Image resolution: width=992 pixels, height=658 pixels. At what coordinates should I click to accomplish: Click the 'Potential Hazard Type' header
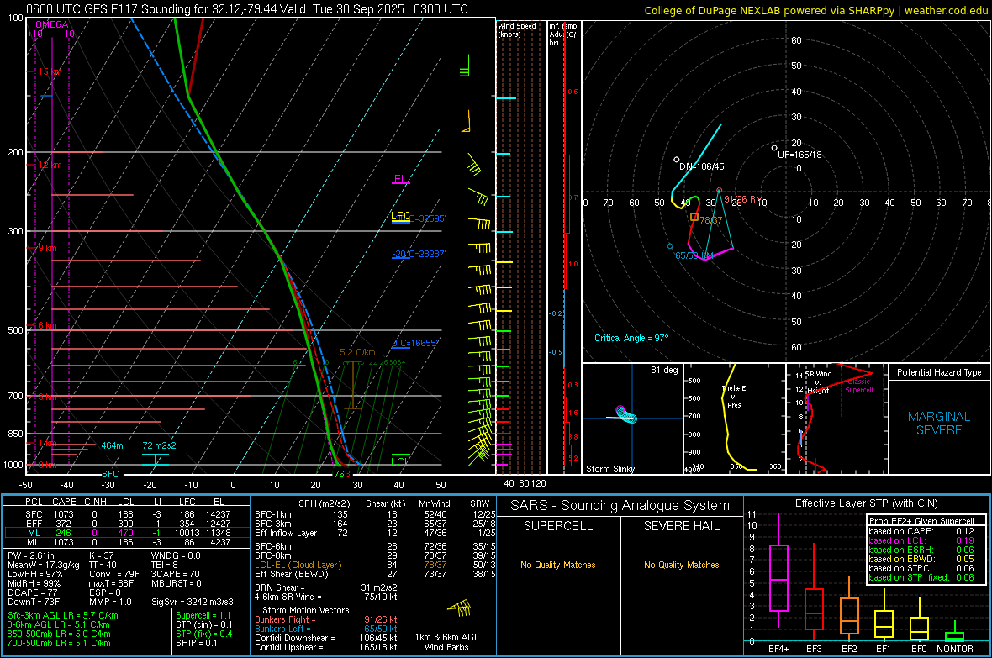tap(939, 372)
